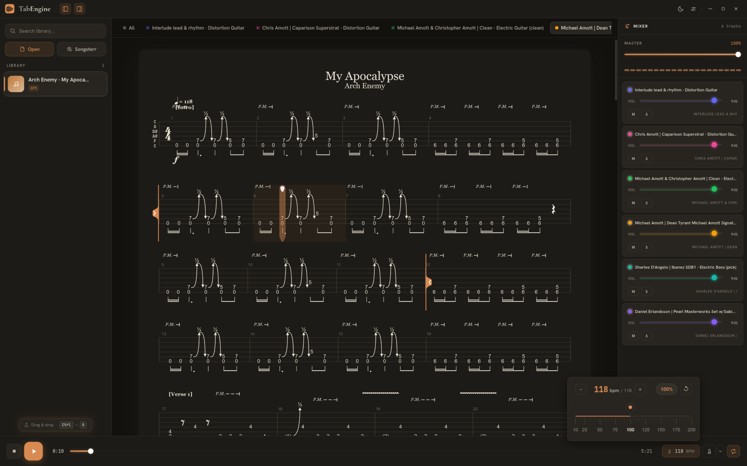Click the Arch Enemy song thumbnail icon
Image resolution: width=747 pixels, height=466 pixels.
point(16,84)
